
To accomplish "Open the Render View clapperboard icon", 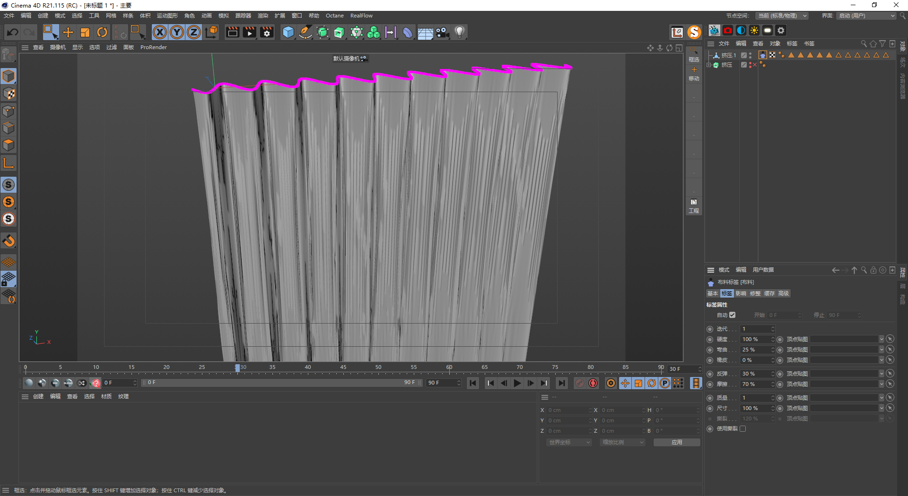I will click(232, 32).
